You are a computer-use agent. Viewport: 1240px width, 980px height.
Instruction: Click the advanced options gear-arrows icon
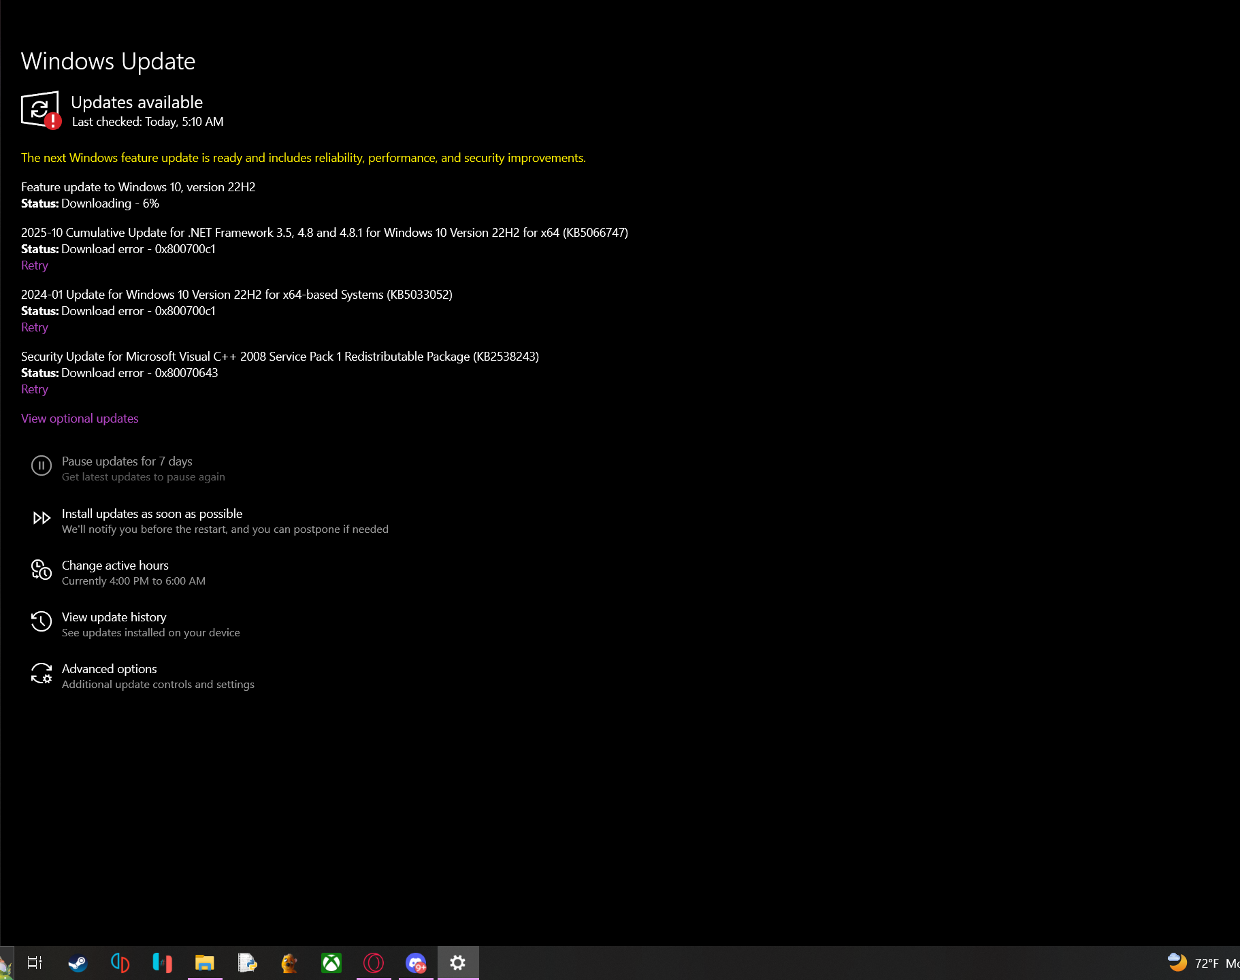click(x=42, y=673)
